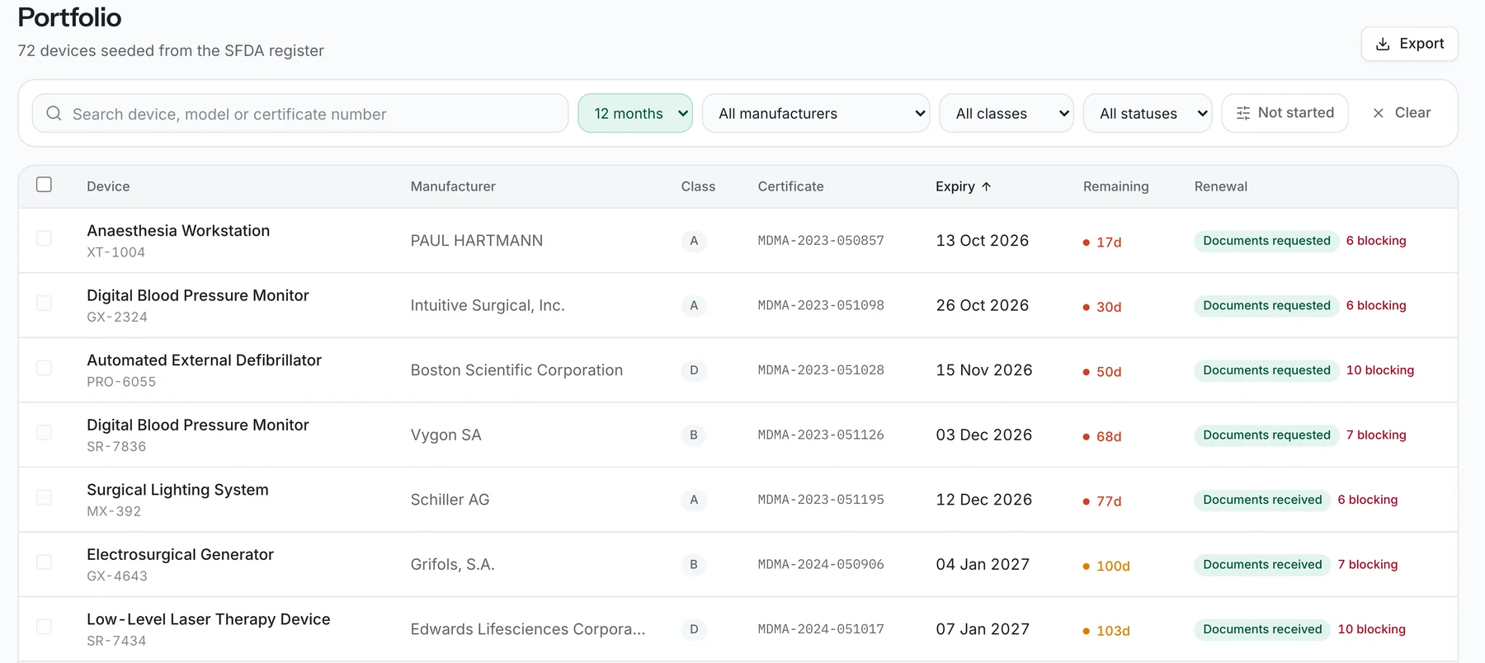The height and width of the screenshot is (663, 1485).
Task: Open Electrosurgical Generator device
Action: (x=180, y=555)
